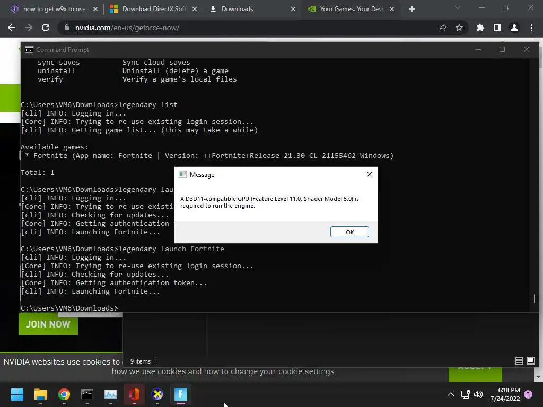Close the NVIDIA GeForce NOW tab
The height and width of the screenshot is (407, 543).
pos(392,9)
